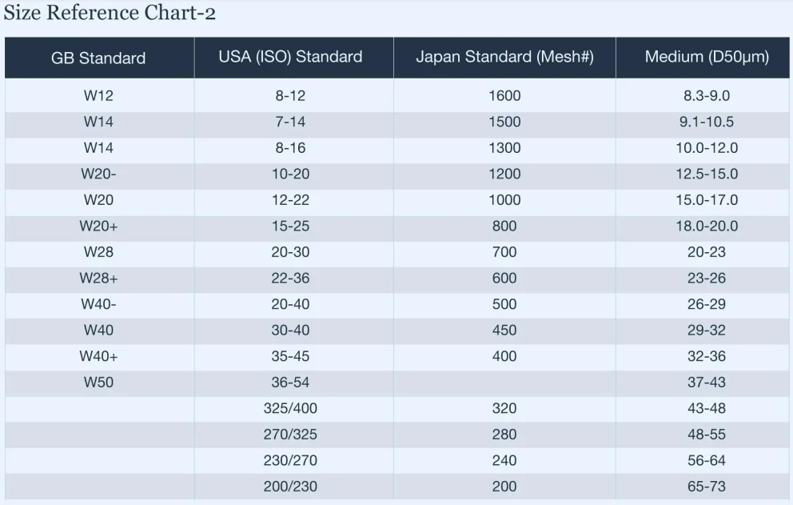Click the 65-73 medium cell
793x505 pixels.
(707, 486)
